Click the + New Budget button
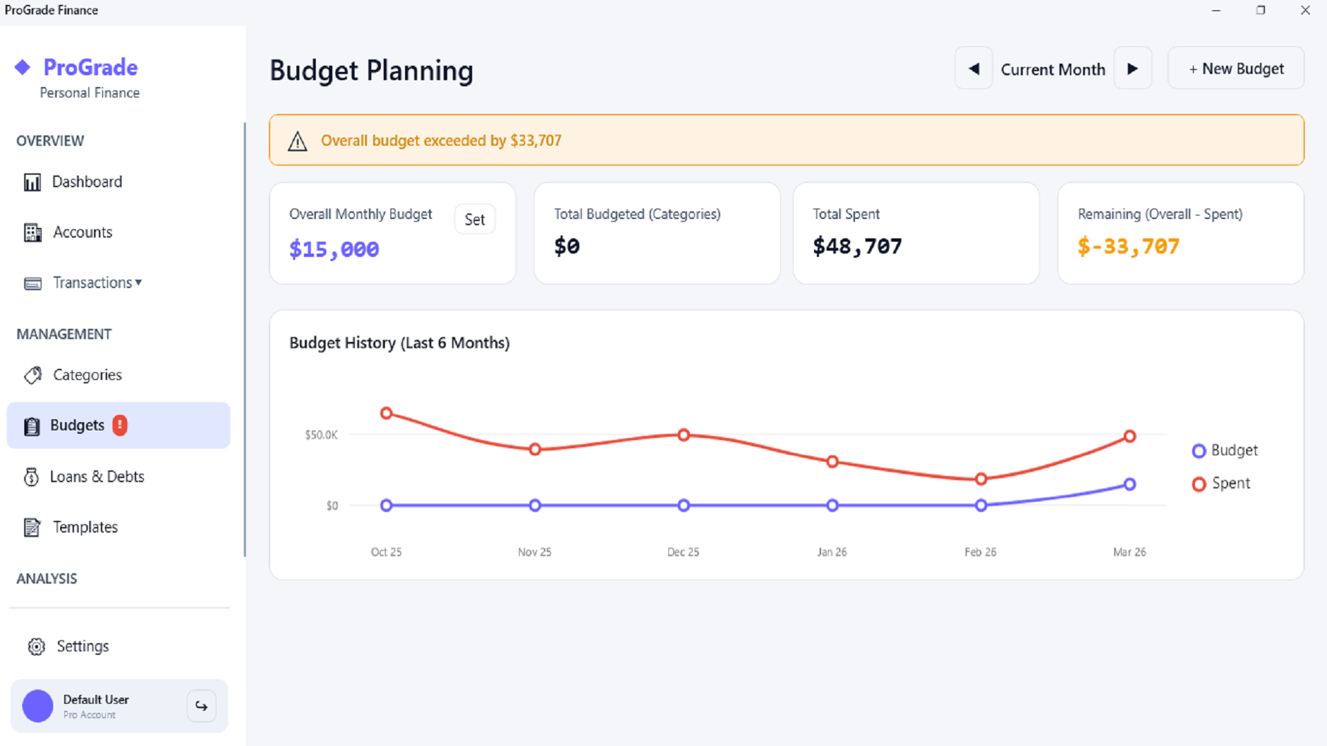The width and height of the screenshot is (1327, 746). point(1236,68)
